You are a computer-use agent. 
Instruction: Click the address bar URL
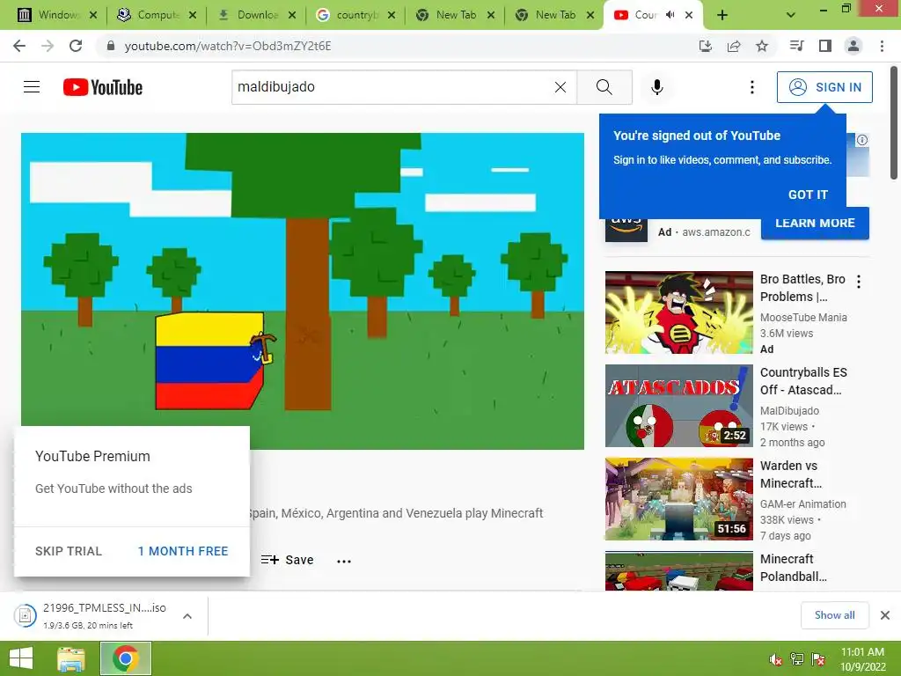[228, 46]
